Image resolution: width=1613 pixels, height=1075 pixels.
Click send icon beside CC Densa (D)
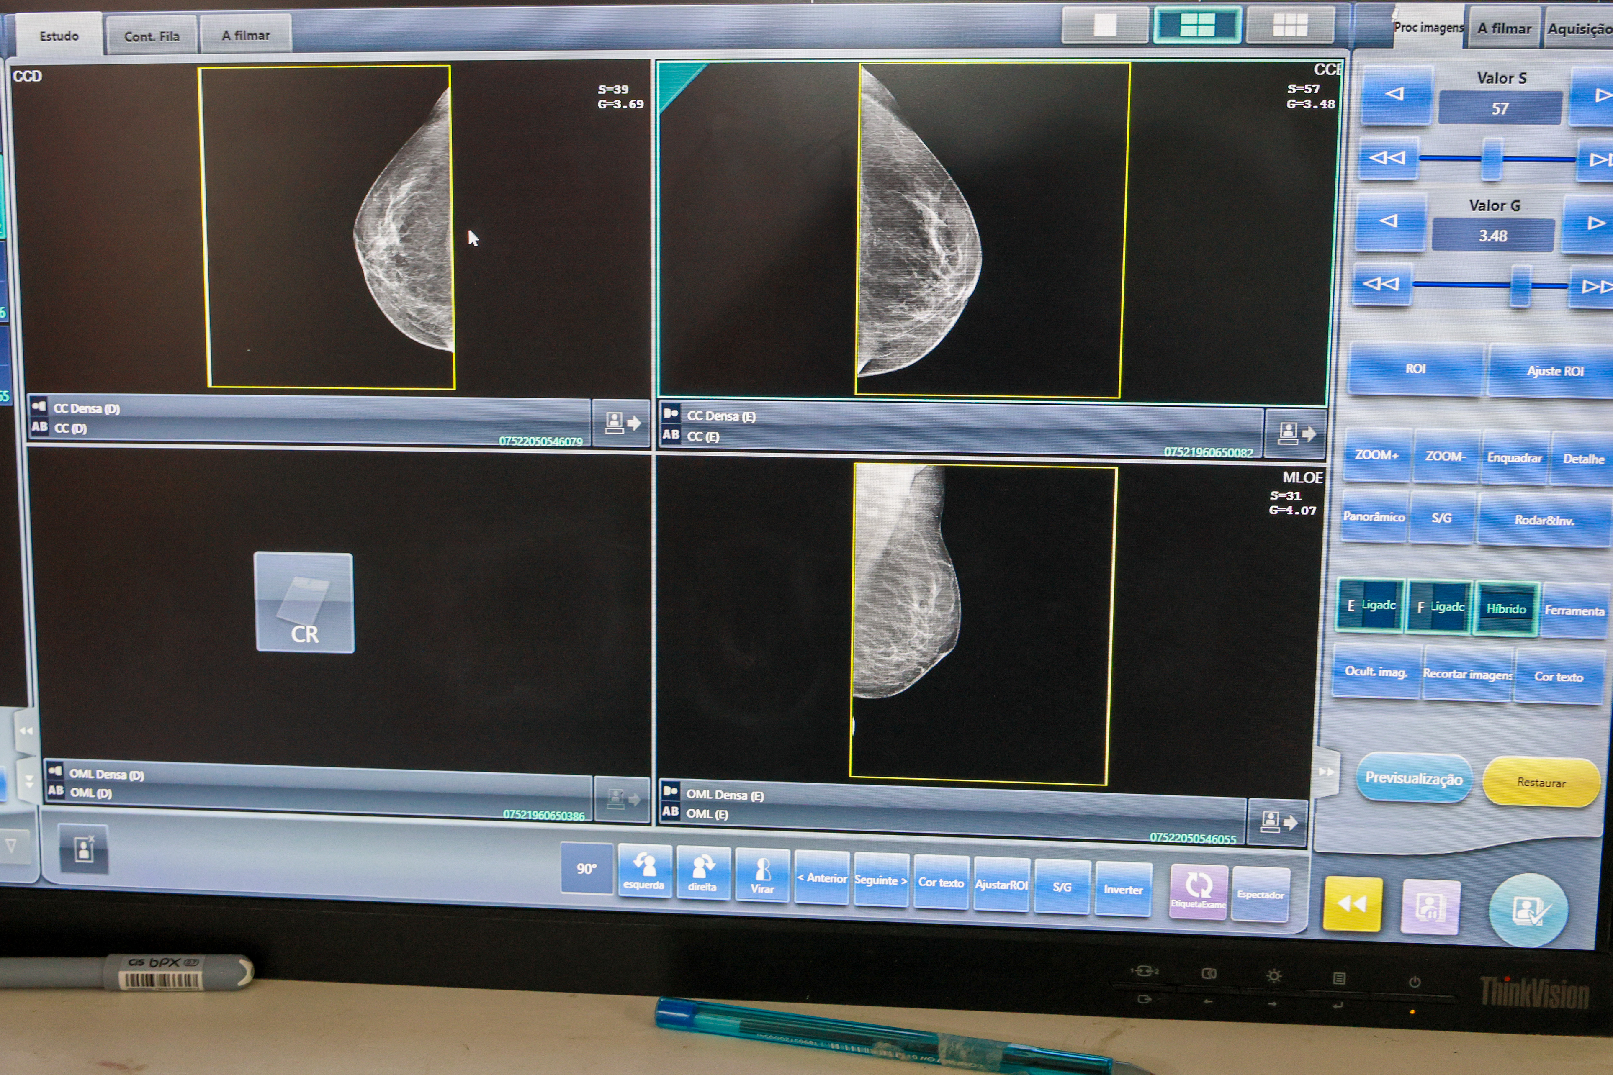(x=621, y=423)
